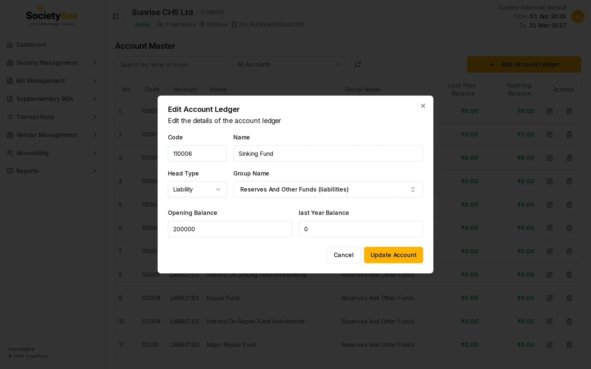Screen dimensions: 591x369
Task: Click edit icon in row 3
Action: (550, 158)
